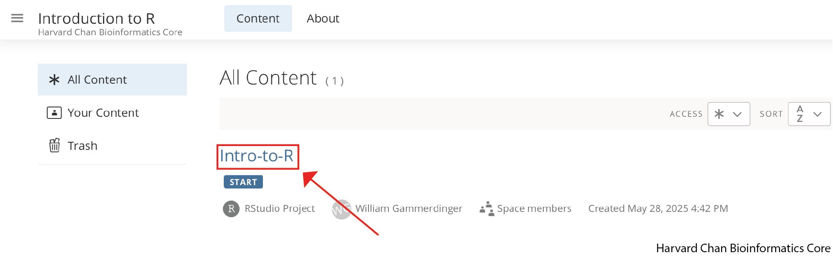
Task: Click the William Gammerdinger author name
Action: pos(409,209)
